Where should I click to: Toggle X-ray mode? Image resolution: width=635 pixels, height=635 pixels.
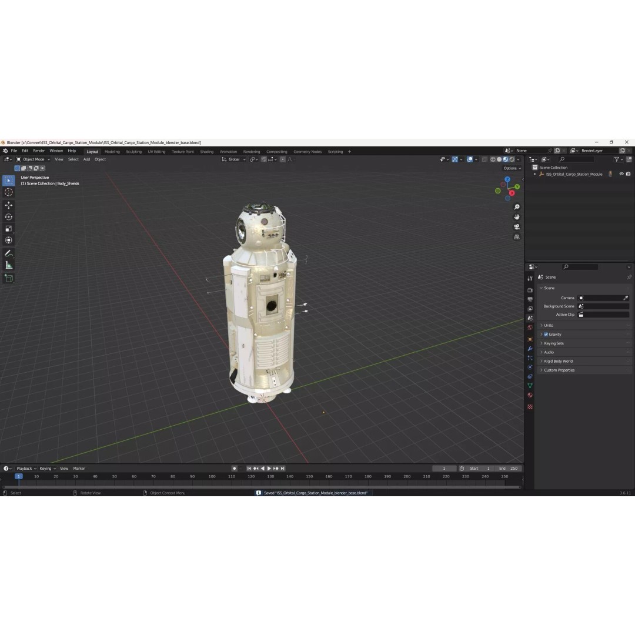484,159
